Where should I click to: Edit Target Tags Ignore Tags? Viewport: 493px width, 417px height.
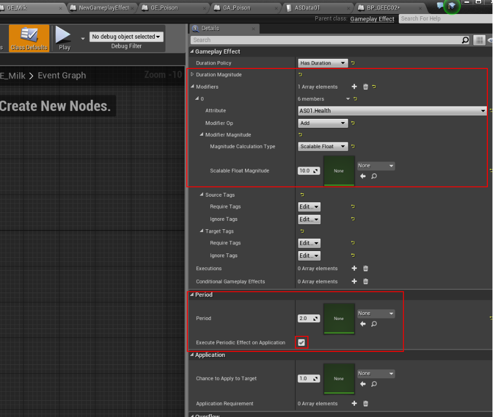[x=310, y=256]
